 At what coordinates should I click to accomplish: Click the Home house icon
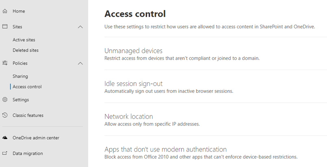(5, 11)
